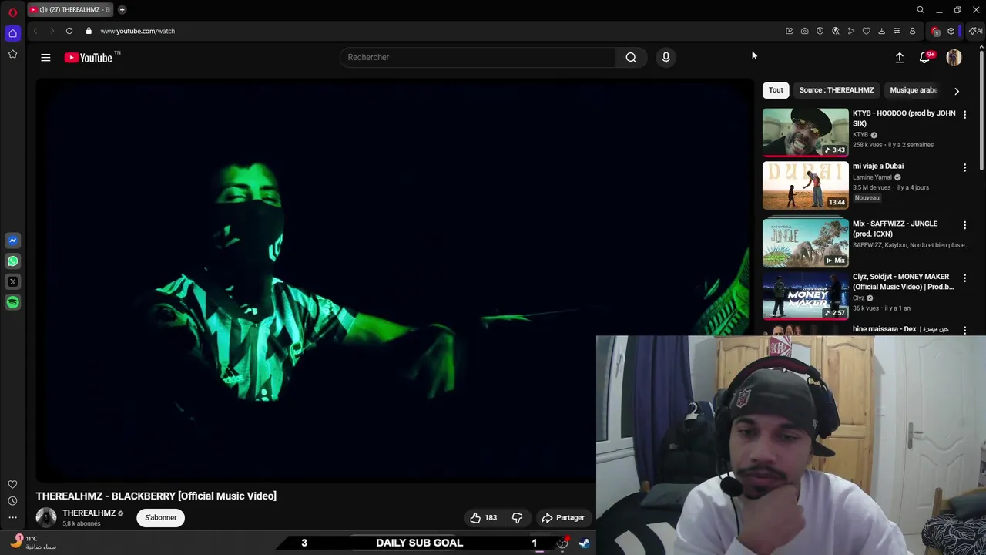Image resolution: width=986 pixels, height=555 pixels.
Task: Open Opera account profile icon
Action: click(912, 31)
